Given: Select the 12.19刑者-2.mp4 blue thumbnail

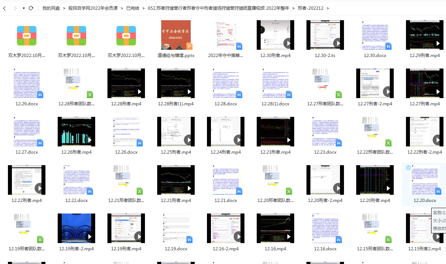Looking at the screenshot, I should coord(76,228).
